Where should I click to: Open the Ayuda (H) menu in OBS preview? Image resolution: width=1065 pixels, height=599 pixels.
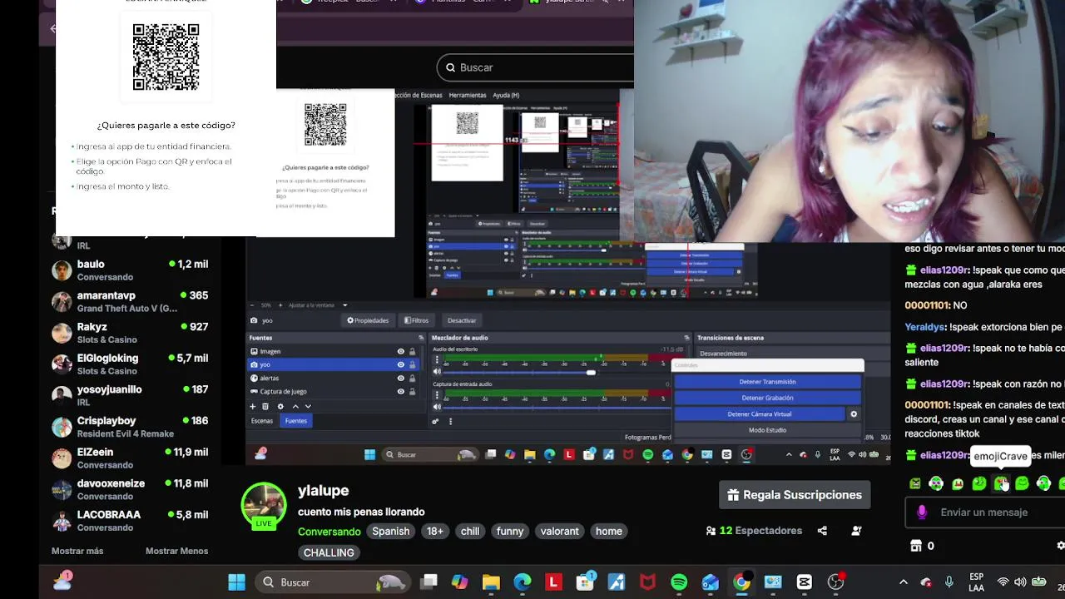(x=506, y=96)
